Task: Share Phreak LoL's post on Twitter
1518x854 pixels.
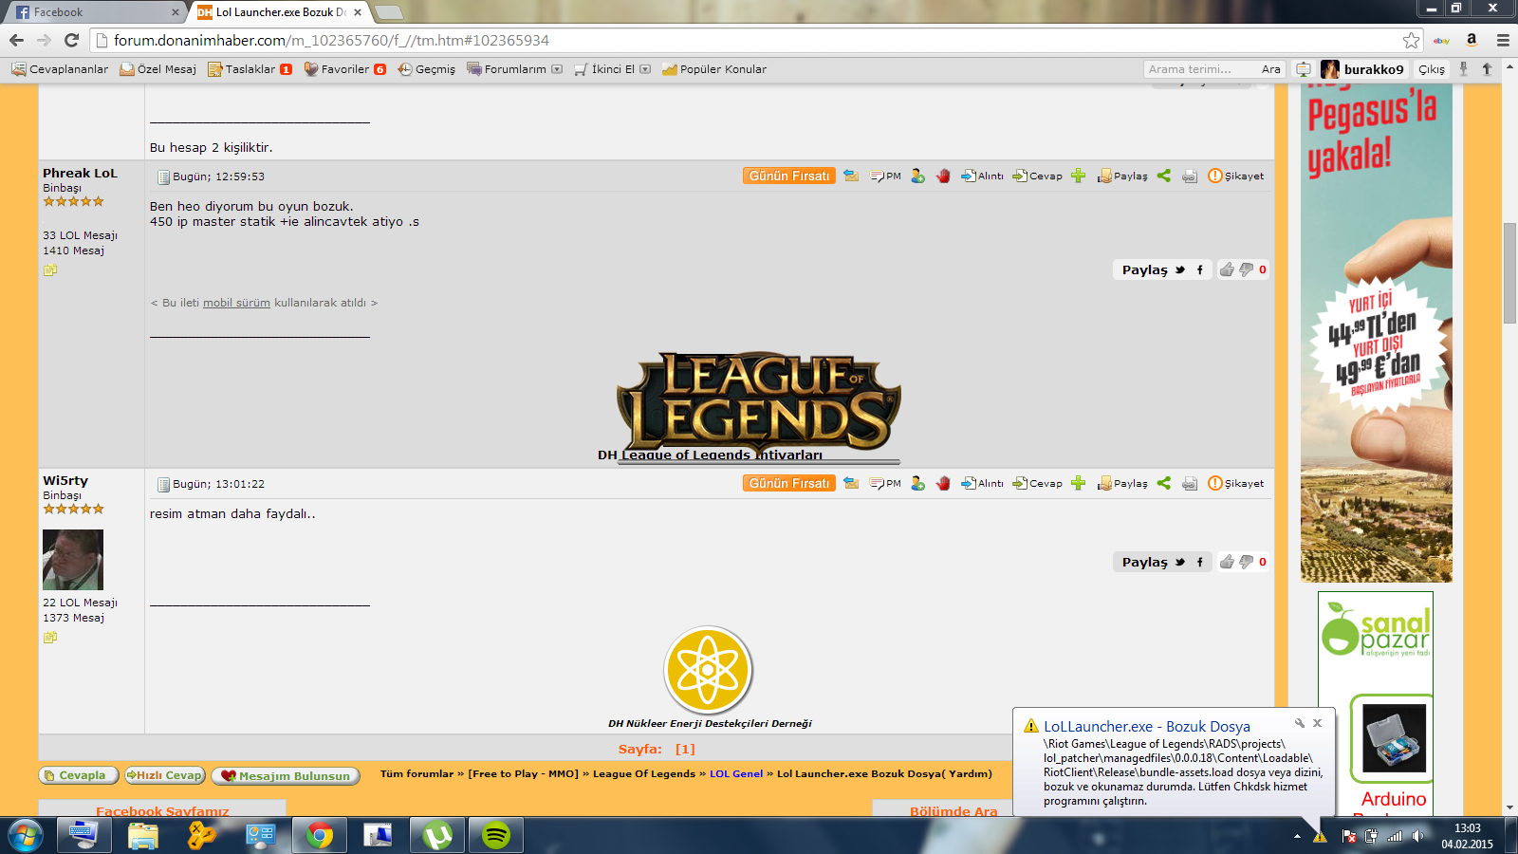Action: click(x=1180, y=270)
